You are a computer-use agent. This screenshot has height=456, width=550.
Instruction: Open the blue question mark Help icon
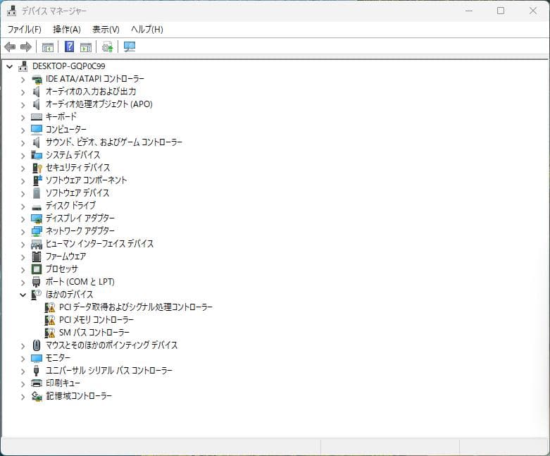(70, 47)
